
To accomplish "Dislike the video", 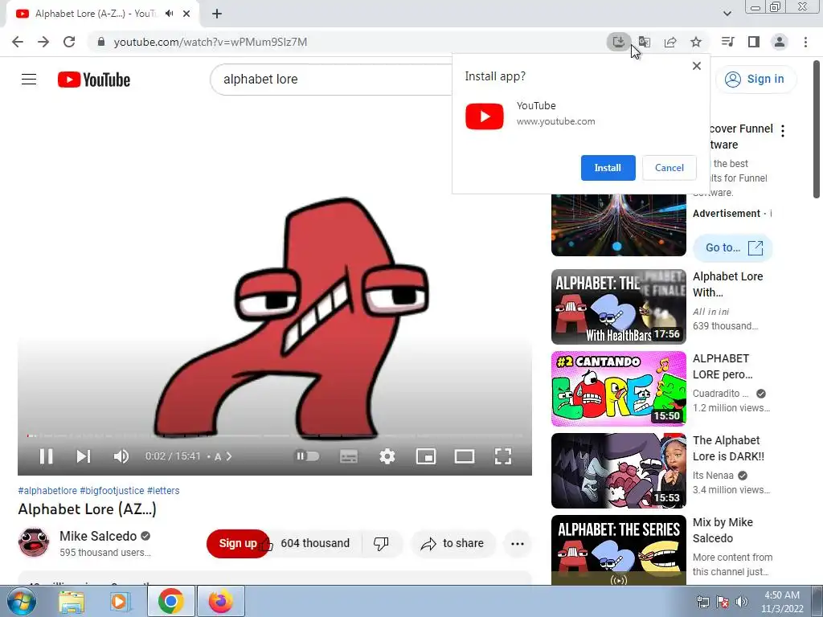I will [382, 544].
